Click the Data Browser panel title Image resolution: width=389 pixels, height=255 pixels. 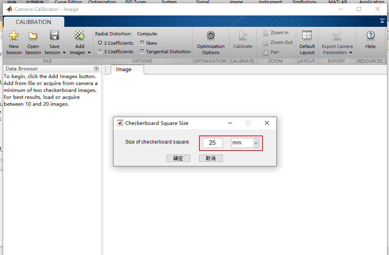(x=22, y=69)
